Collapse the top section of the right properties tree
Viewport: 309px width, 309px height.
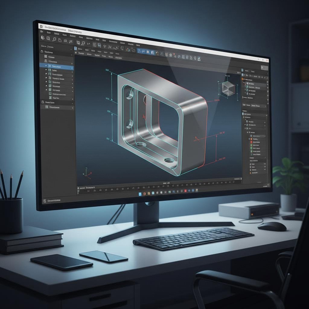tap(244, 79)
